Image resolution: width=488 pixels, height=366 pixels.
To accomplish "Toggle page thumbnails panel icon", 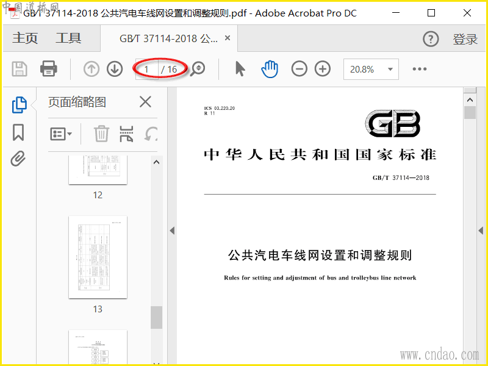I will pyautogui.click(x=20, y=105).
